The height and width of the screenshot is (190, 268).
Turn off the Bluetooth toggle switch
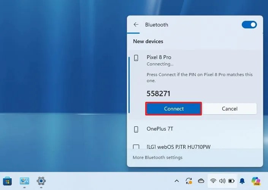[249, 25]
